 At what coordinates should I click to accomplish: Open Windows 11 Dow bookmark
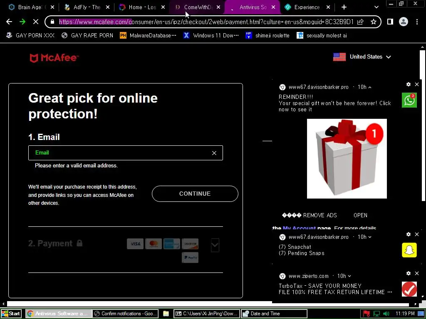tap(211, 36)
